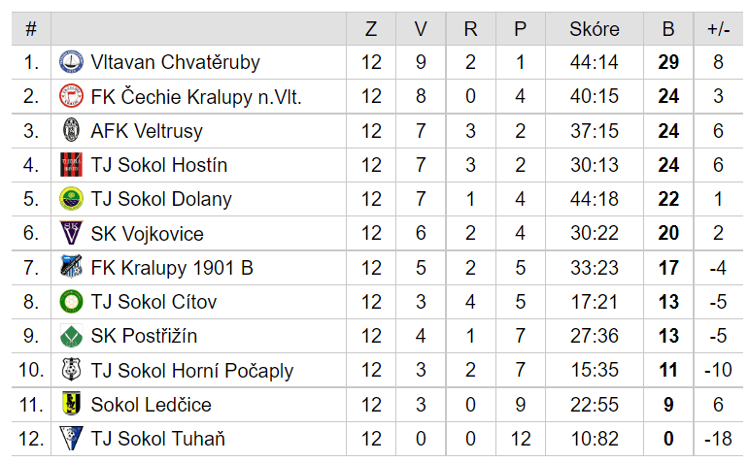Open the TJ Sokol Dolany team link
The image size is (749, 463).
tap(161, 199)
